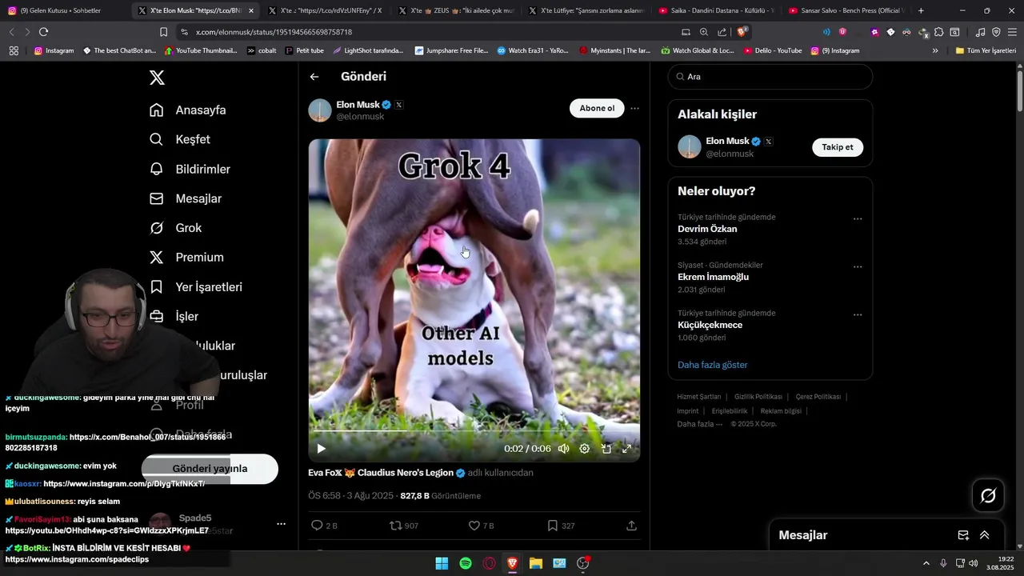This screenshot has width=1024, height=576.
Task: Show more bookmarks chevron
Action: tap(935, 50)
